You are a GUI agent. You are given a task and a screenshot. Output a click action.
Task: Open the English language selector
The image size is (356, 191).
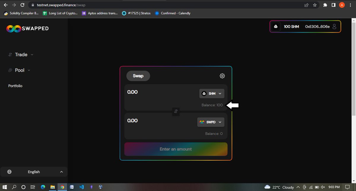coord(34,172)
